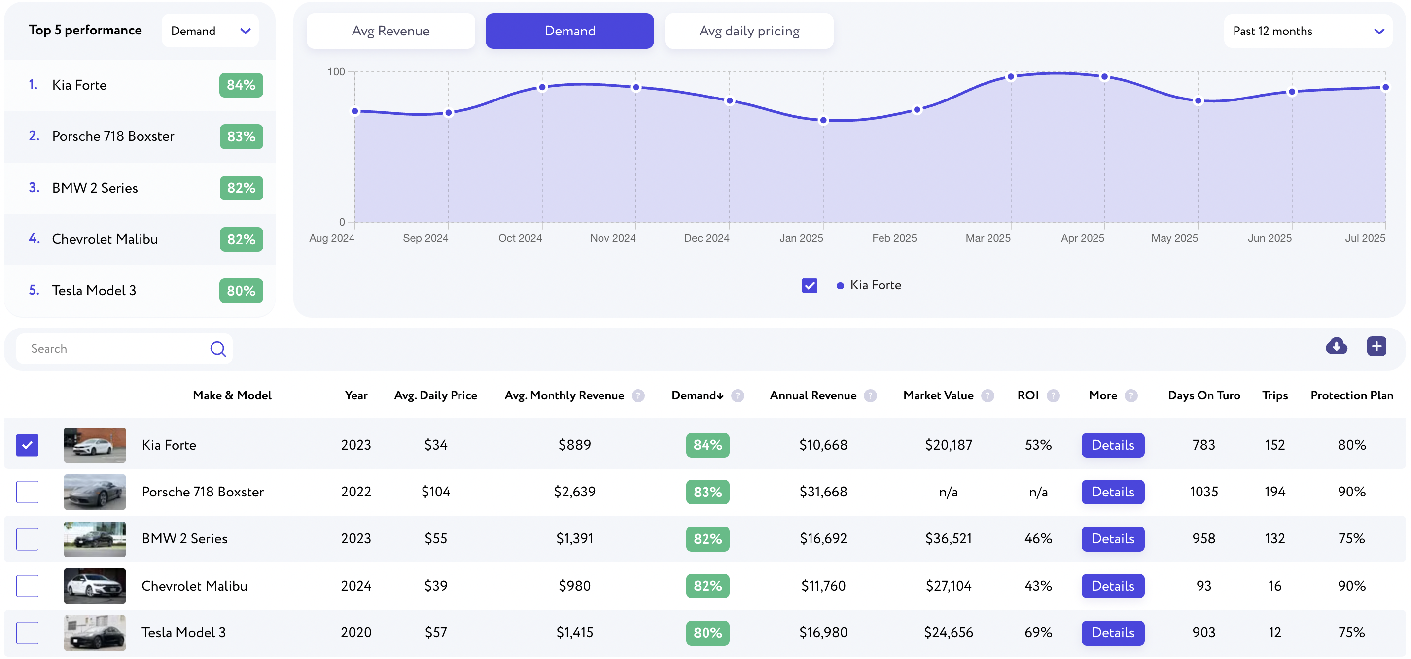The image size is (1411, 659).
Task: Open Details for Tesla Model 3
Action: [x=1113, y=633]
